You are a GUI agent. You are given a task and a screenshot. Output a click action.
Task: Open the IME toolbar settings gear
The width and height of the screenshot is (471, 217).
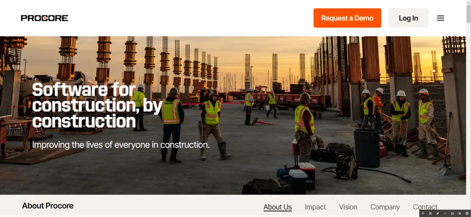pos(467,214)
